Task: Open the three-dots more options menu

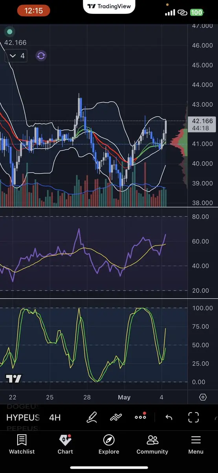Action: [x=140, y=417]
